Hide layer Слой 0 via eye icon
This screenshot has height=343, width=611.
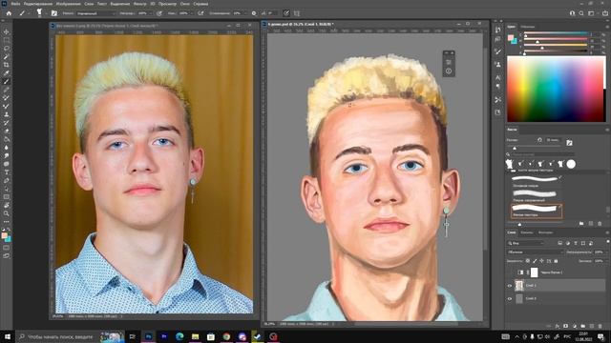tap(510, 298)
